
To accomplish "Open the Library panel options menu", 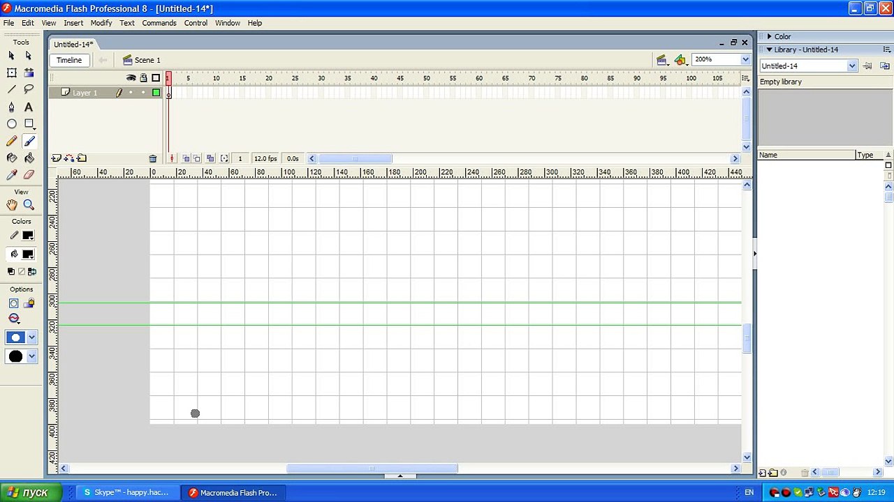I will [x=888, y=50].
